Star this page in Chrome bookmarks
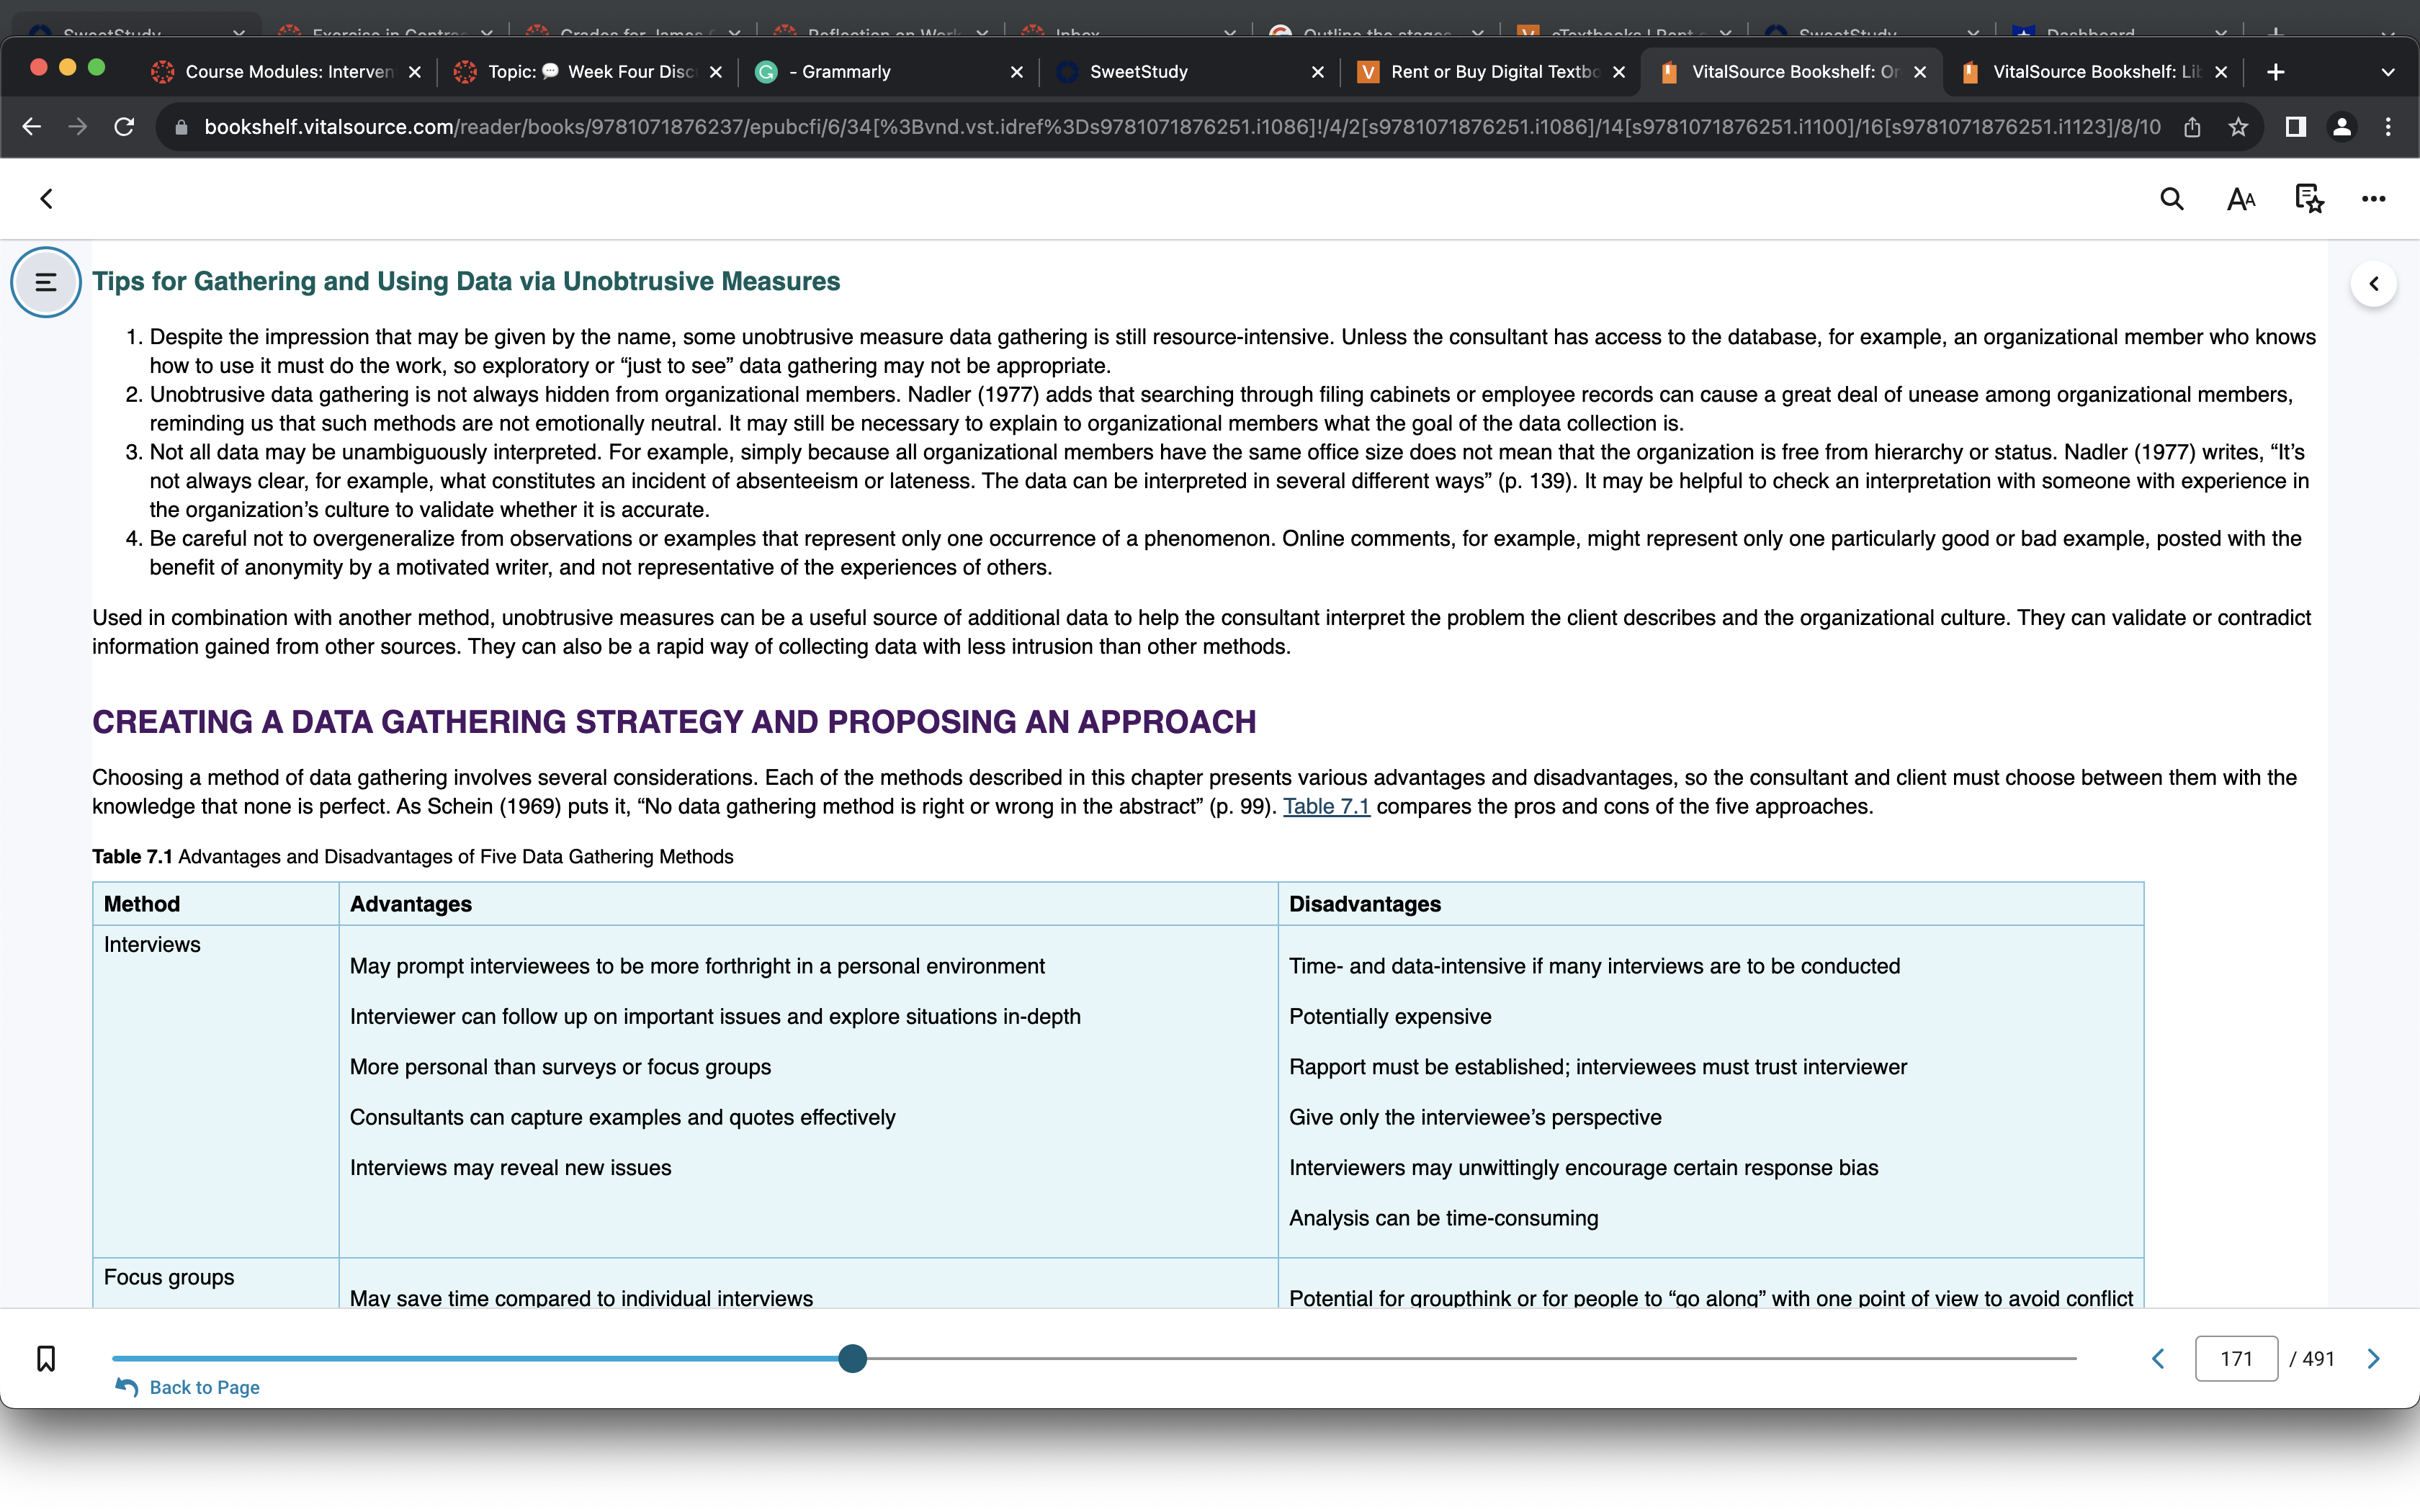This screenshot has width=2420, height=1512. coord(2238,127)
